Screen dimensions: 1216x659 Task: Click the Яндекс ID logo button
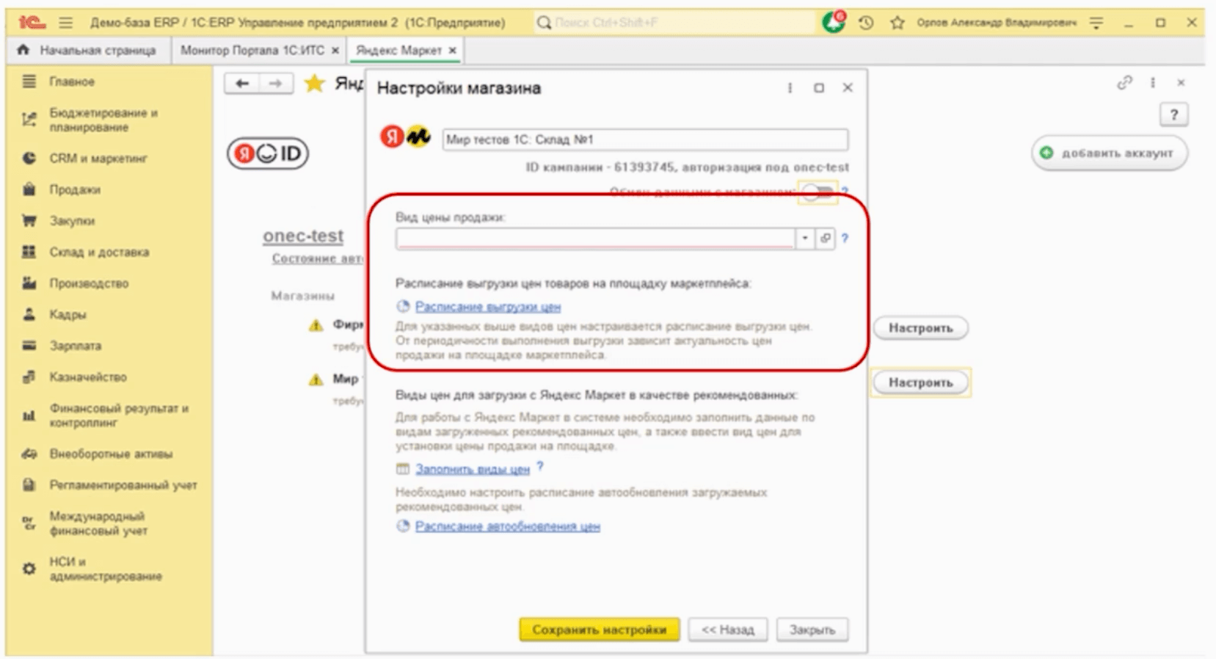268,153
